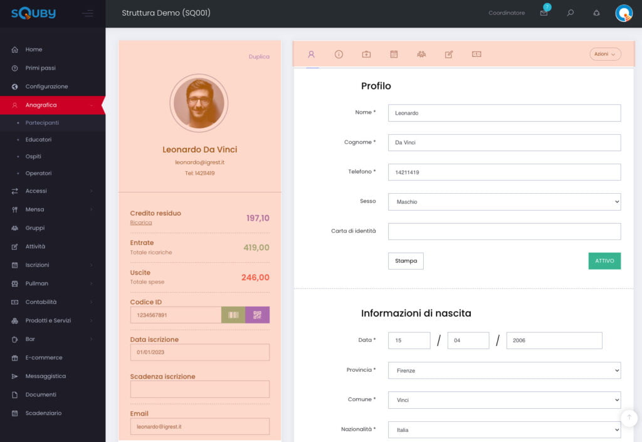Click the Ricarica link
This screenshot has width=642, height=442.
pyautogui.click(x=140, y=223)
